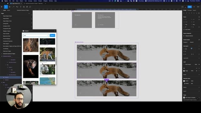Image resolution: width=201 pixels, height=113 pixels.
Task: Click the headphones audio icon
Action: pyautogui.click(x=182, y=7)
